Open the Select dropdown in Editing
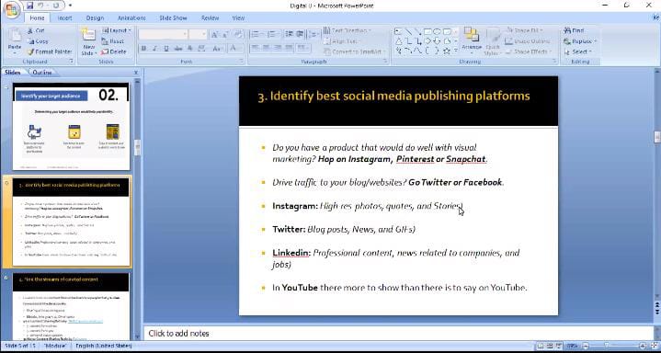This screenshot has width=661, height=353. [578, 51]
